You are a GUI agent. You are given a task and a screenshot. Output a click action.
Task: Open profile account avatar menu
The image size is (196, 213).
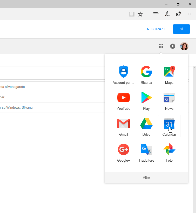pyautogui.click(x=184, y=46)
